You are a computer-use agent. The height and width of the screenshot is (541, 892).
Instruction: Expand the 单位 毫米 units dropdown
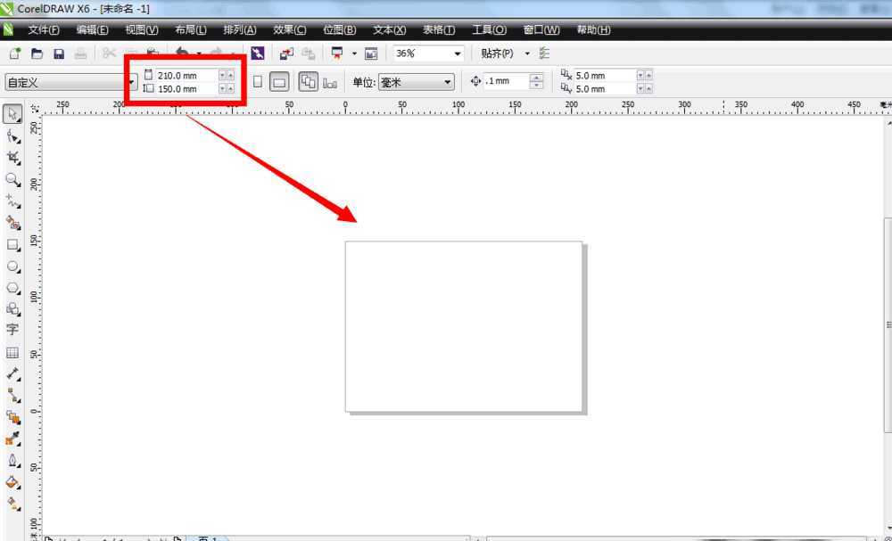[448, 82]
